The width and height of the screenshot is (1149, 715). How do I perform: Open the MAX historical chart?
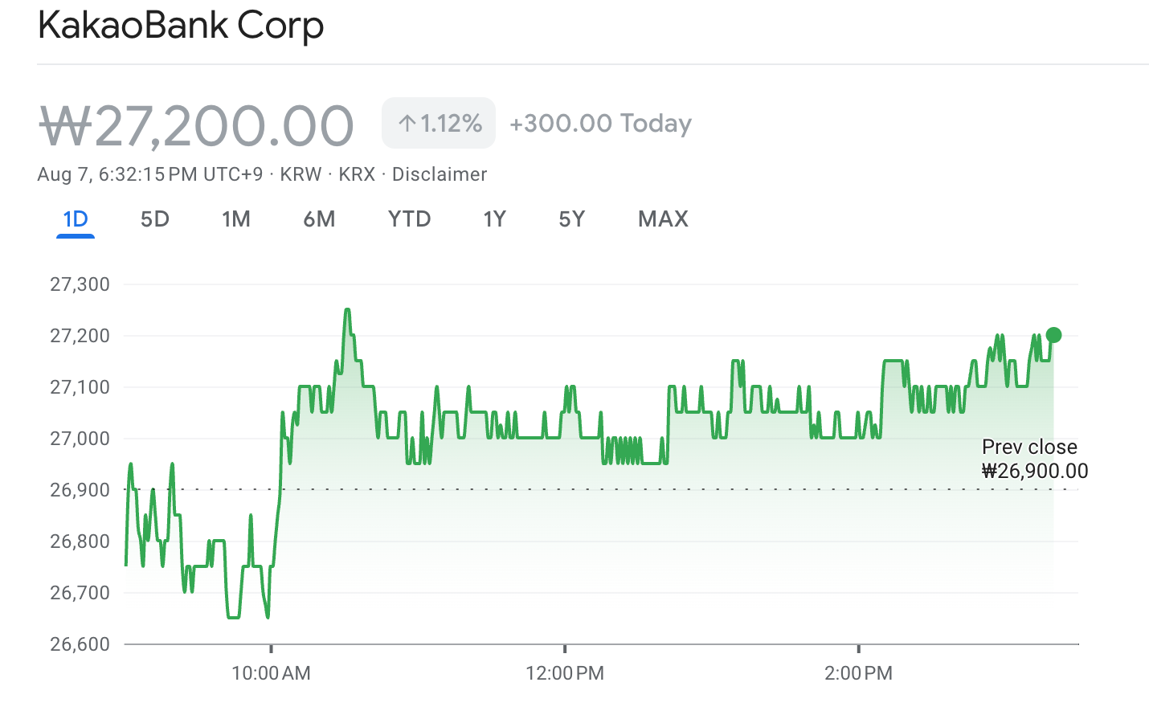(663, 219)
